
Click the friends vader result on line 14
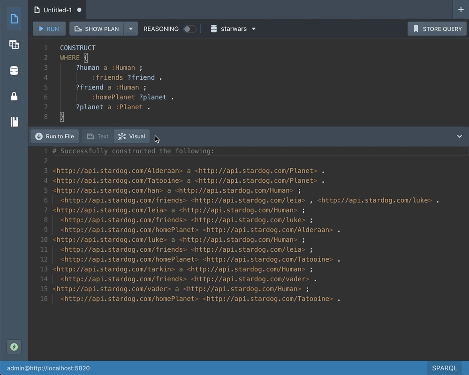pos(189,279)
